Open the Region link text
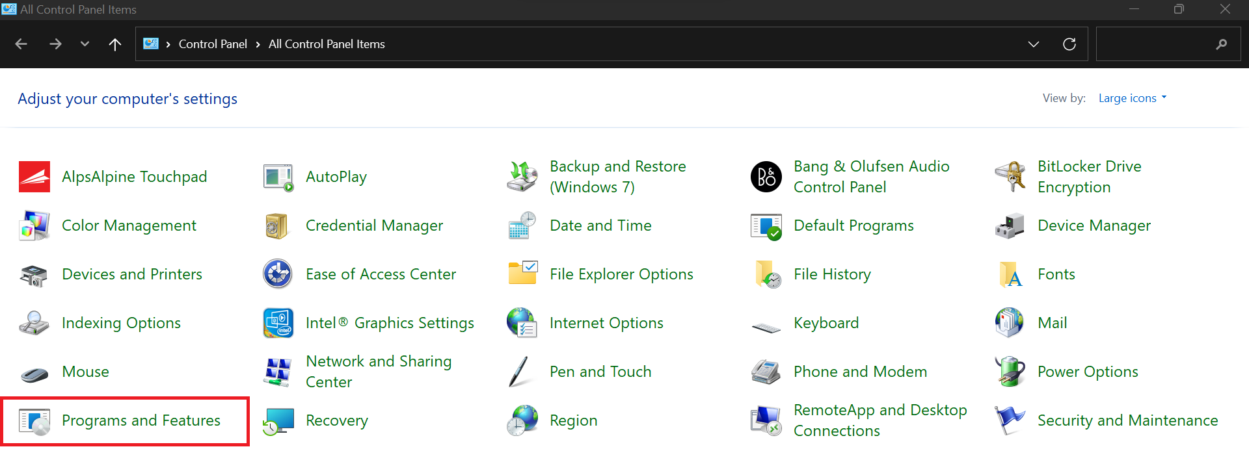Screen dimensions: 1249x449 pos(574,421)
